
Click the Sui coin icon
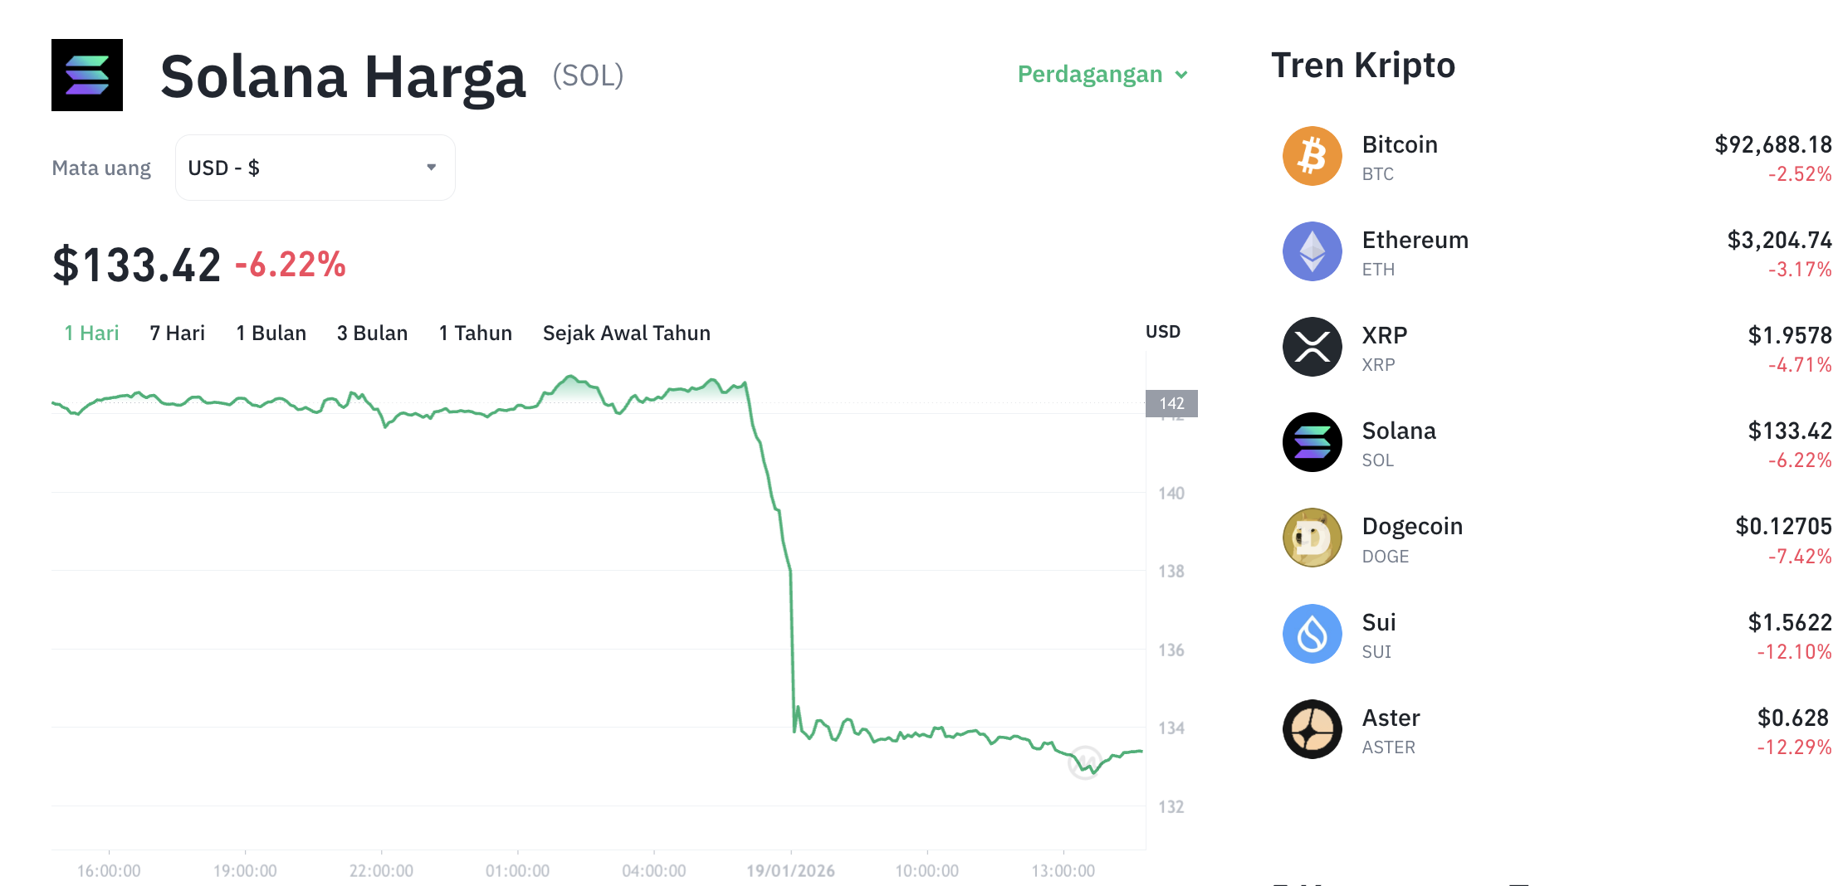pyautogui.click(x=1312, y=633)
